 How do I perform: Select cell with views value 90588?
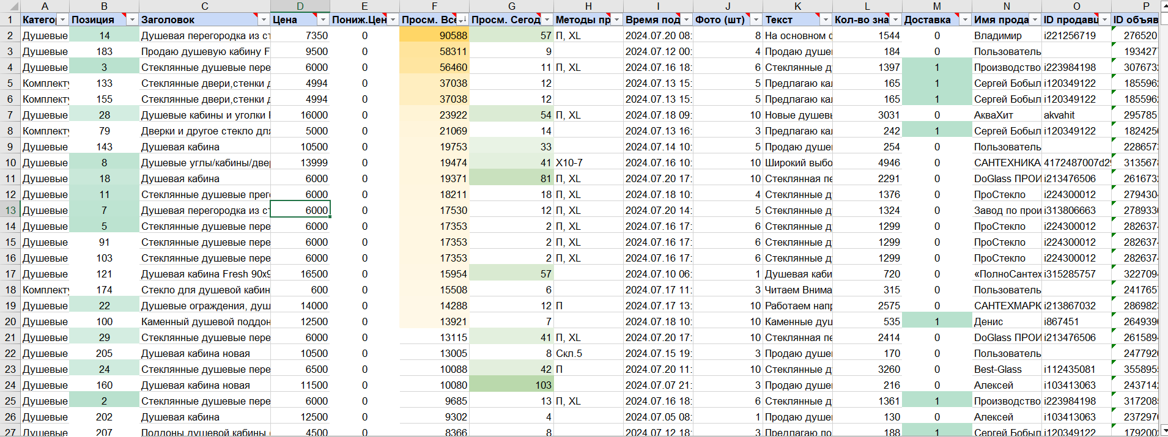(434, 36)
